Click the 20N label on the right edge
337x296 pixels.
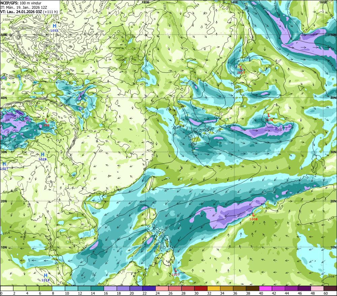point(333,201)
